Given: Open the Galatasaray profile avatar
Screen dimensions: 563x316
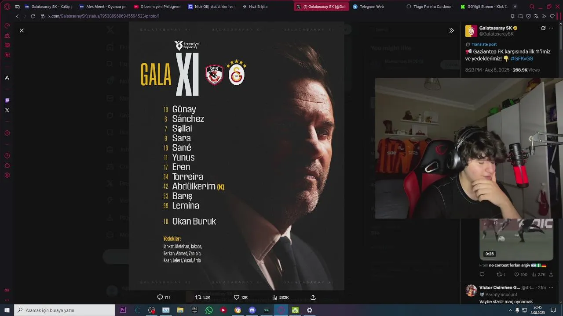Looking at the screenshot, I should coord(471,31).
